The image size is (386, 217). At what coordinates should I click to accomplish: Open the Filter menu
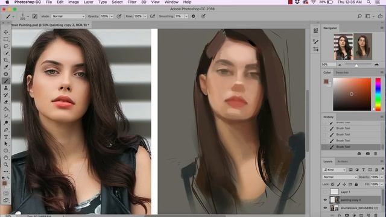tap(131, 2)
